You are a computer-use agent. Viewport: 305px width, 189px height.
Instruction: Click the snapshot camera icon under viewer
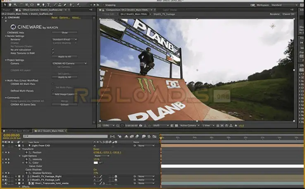(x=141, y=126)
